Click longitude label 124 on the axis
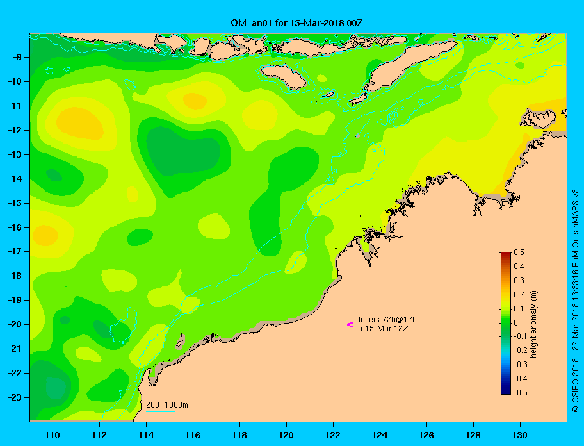Image resolution: width=584 pixels, height=446 pixels. pos(380,435)
